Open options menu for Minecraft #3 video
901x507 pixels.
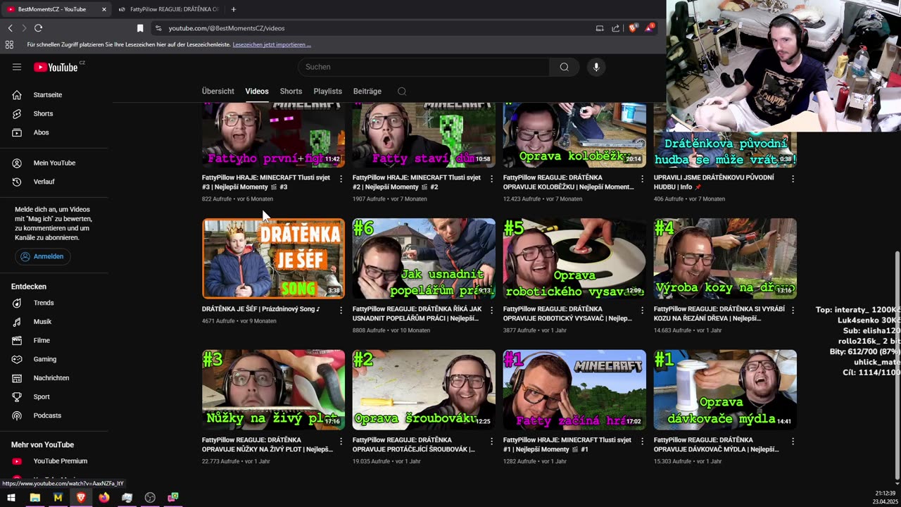341,179
